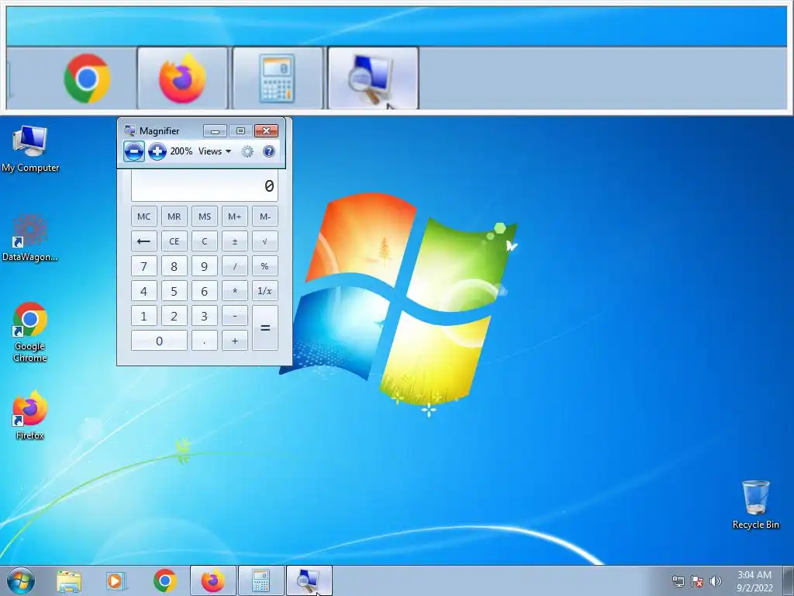Screen dimensions: 794x596
Task: Select DataWagon desktop shortcut
Action: [30, 237]
